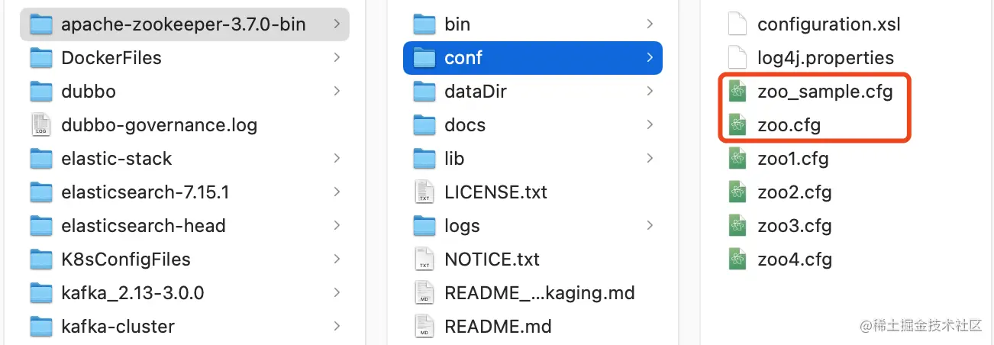Image resolution: width=994 pixels, height=345 pixels.
Task: Click the kafka-cluster folder icon
Action: [x=40, y=327]
